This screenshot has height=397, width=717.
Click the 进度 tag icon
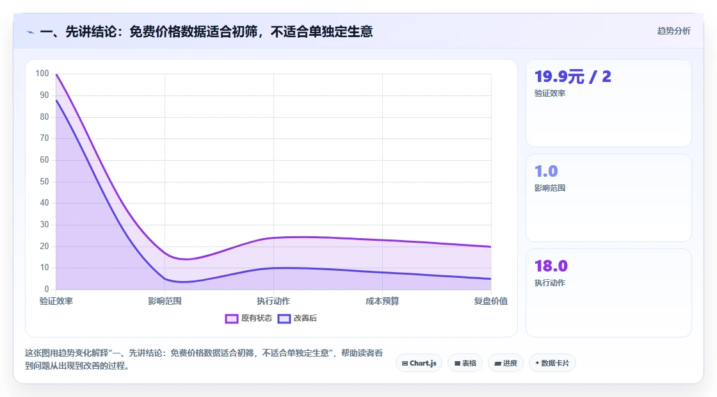[497, 364]
